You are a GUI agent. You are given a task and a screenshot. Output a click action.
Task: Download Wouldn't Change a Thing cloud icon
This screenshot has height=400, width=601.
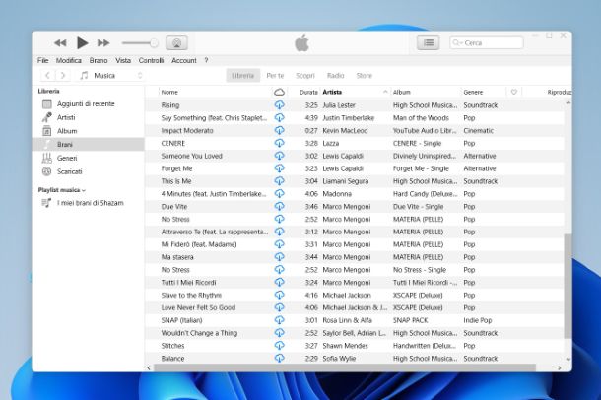point(280,333)
